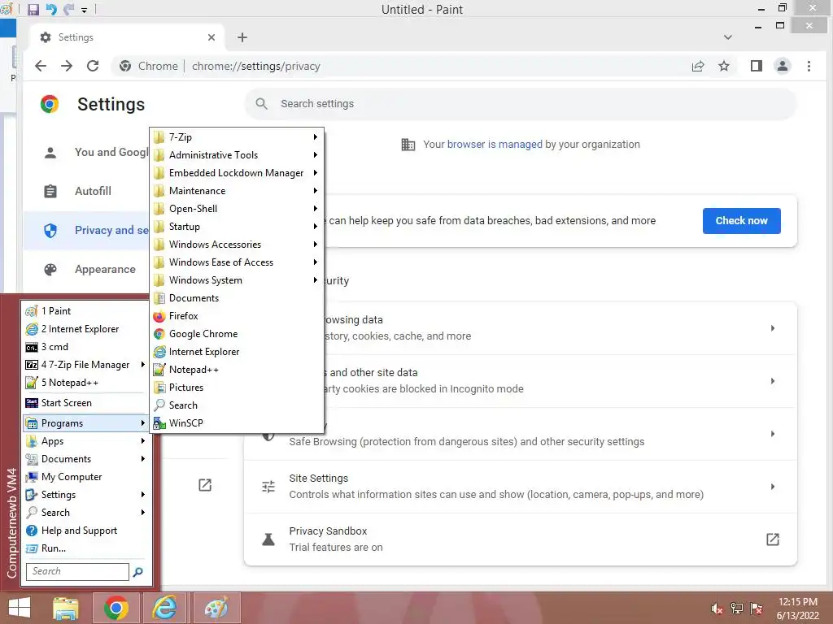Open the Chrome profile avatar

click(x=783, y=66)
